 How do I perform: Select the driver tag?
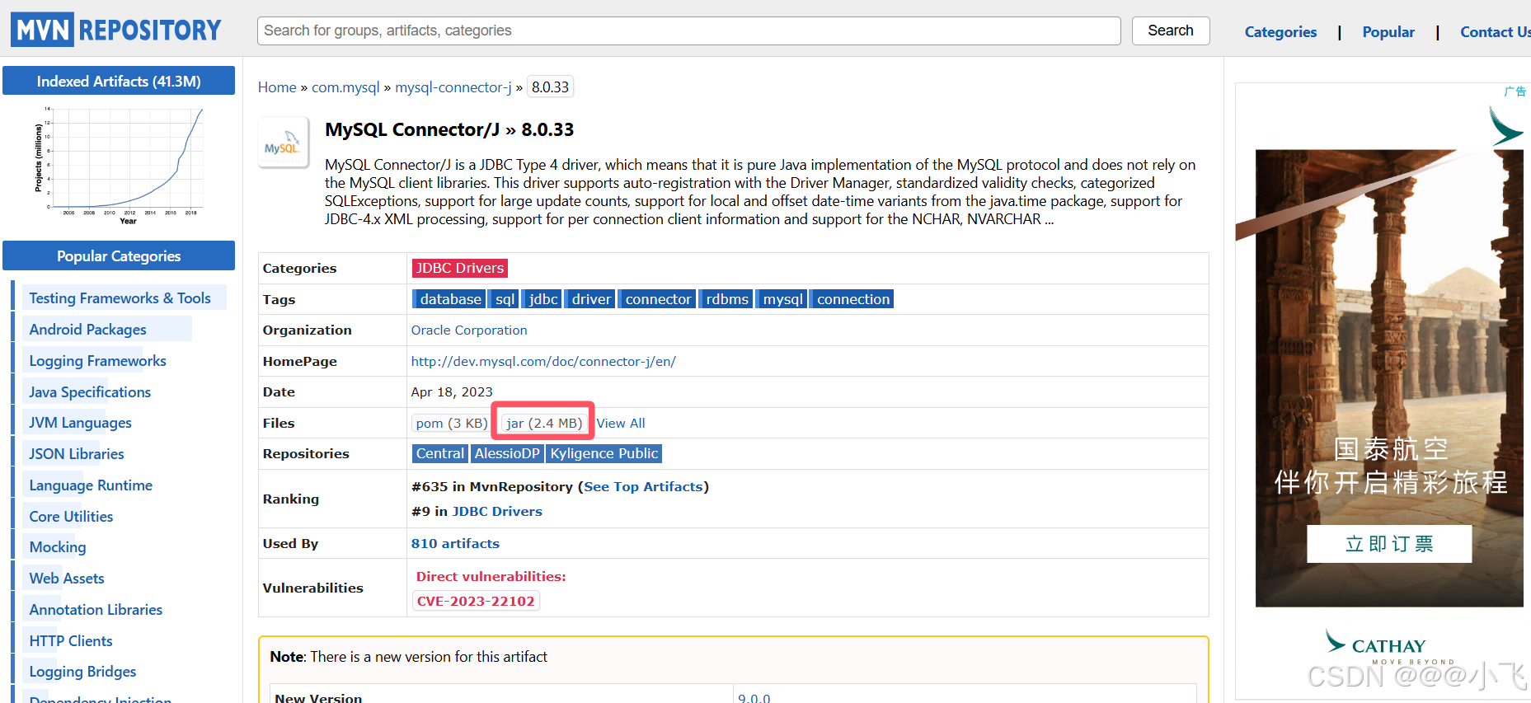(591, 299)
